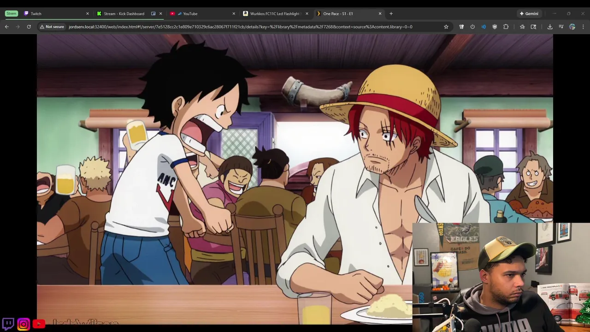590x332 pixels.
Task: Open the bookmarks star list icon
Action: [x=522, y=27]
